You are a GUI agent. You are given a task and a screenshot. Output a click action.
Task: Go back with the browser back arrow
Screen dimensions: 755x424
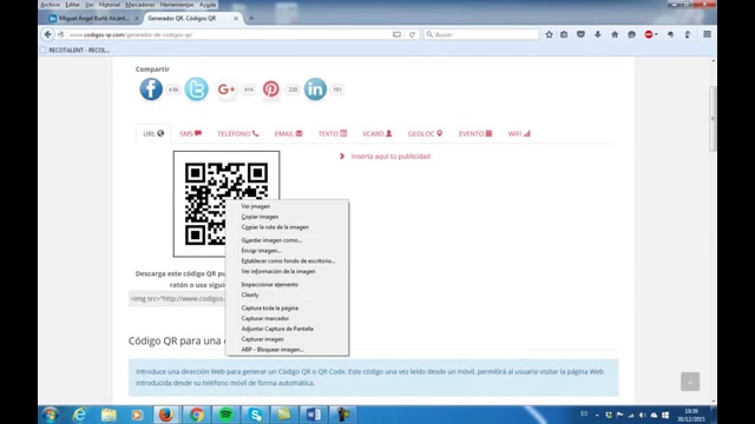pos(48,35)
